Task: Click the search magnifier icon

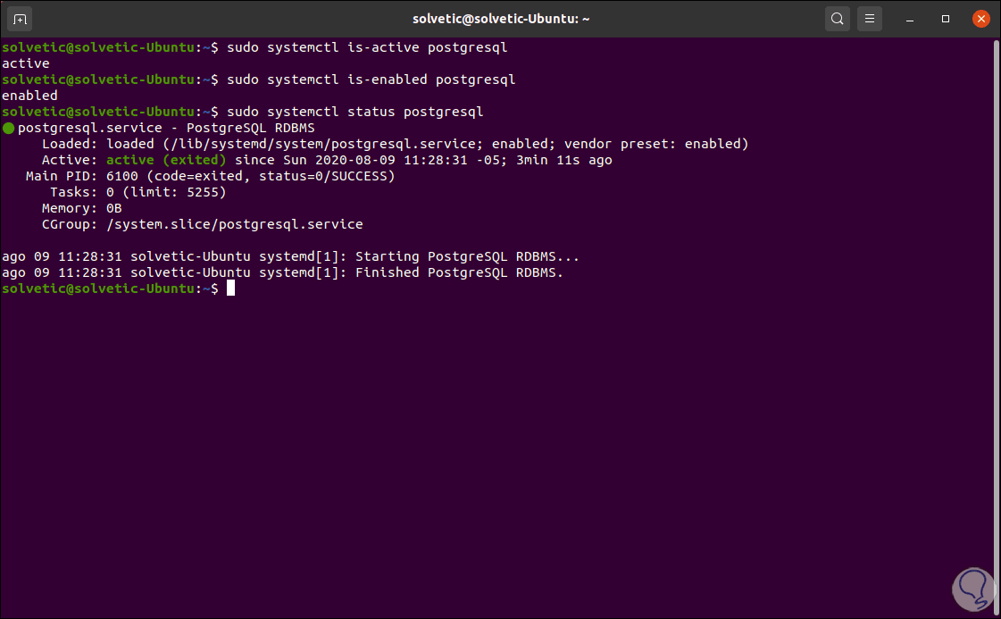Action: pyautogui.click(x=837, y=18)
